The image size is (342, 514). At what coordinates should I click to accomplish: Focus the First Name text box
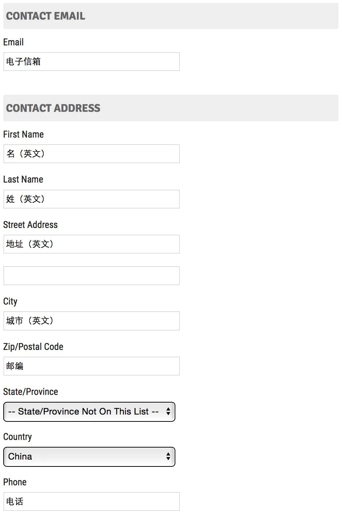coord(91,154)
